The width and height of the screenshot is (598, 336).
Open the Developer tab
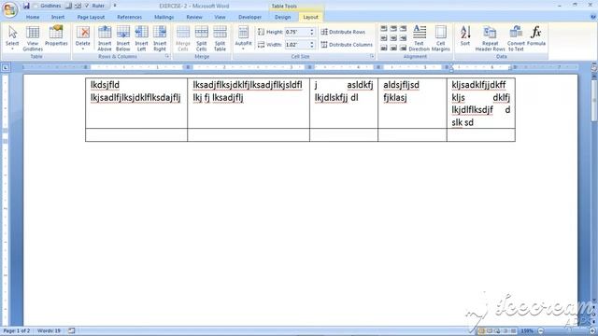click(249, 17)
